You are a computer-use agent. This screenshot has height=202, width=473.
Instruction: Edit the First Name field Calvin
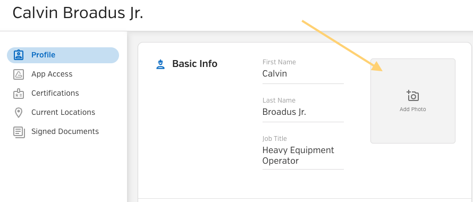303,74
